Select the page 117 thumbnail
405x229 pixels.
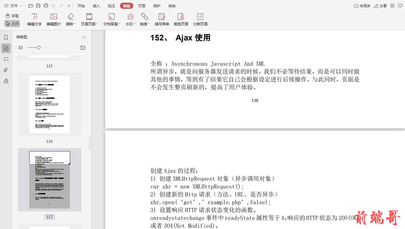(x=50, y=180)
